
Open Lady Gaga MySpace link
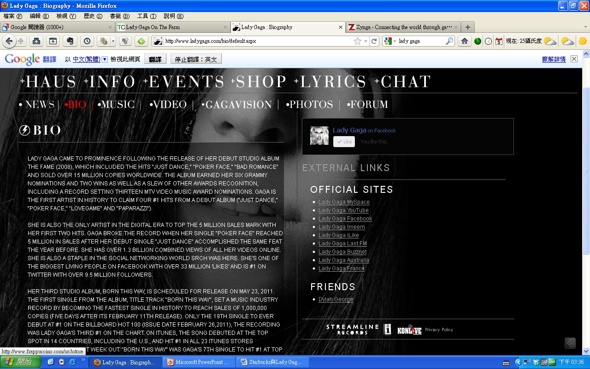tap(344, 202)
